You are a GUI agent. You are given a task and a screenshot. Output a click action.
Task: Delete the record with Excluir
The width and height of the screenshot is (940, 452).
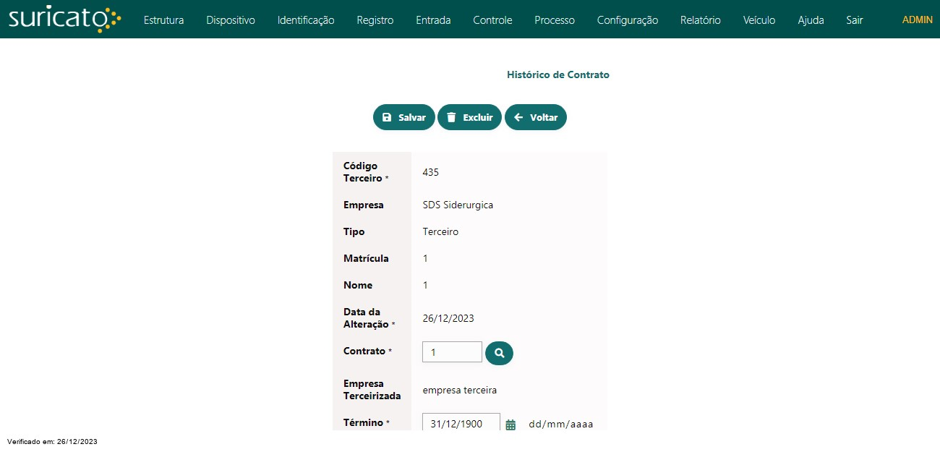(469, 117)
